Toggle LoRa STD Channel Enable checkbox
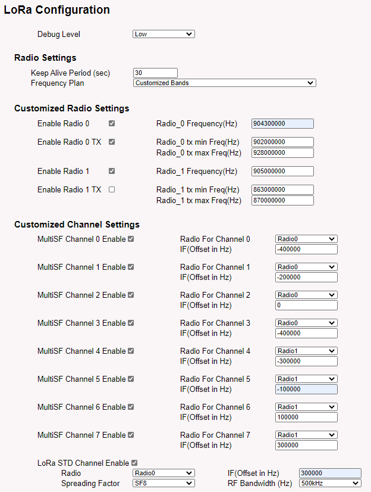The height and width of the screenshot is (492, 371). pos(134,463)
